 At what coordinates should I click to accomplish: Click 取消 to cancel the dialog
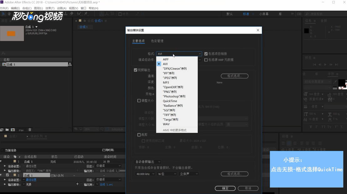pos(248,188)
